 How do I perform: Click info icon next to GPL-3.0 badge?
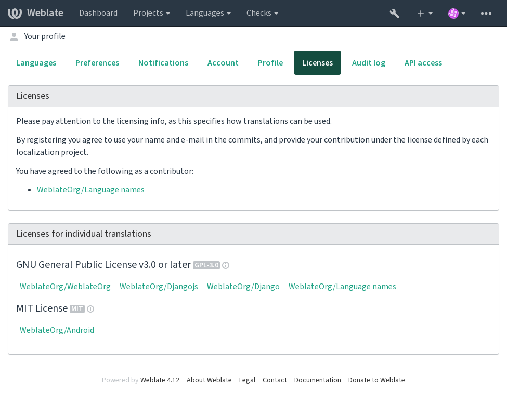(x=226, y=265)
